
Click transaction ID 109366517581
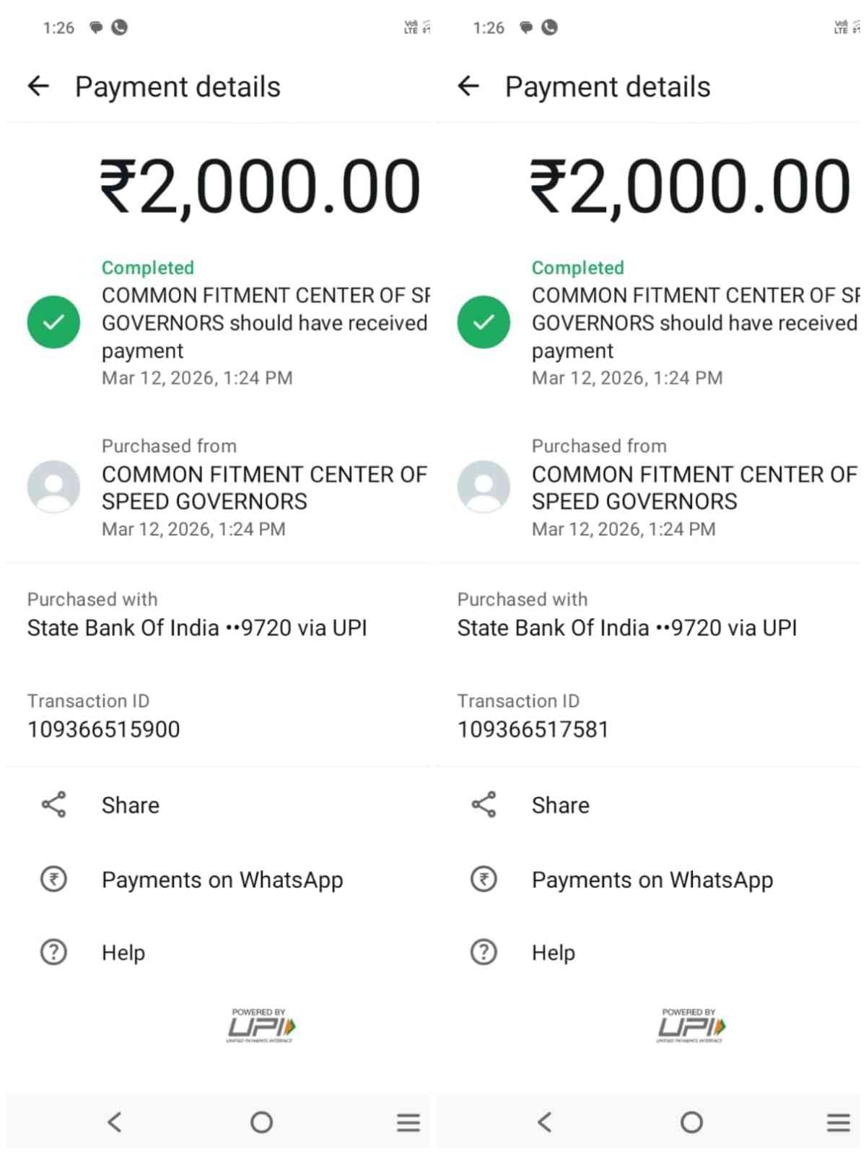(x=533, y=729)
